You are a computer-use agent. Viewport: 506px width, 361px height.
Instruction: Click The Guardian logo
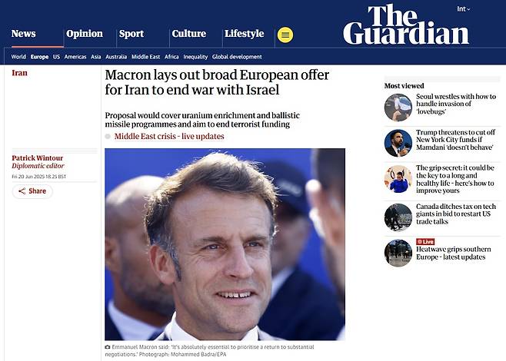click(x=405, y=25)
